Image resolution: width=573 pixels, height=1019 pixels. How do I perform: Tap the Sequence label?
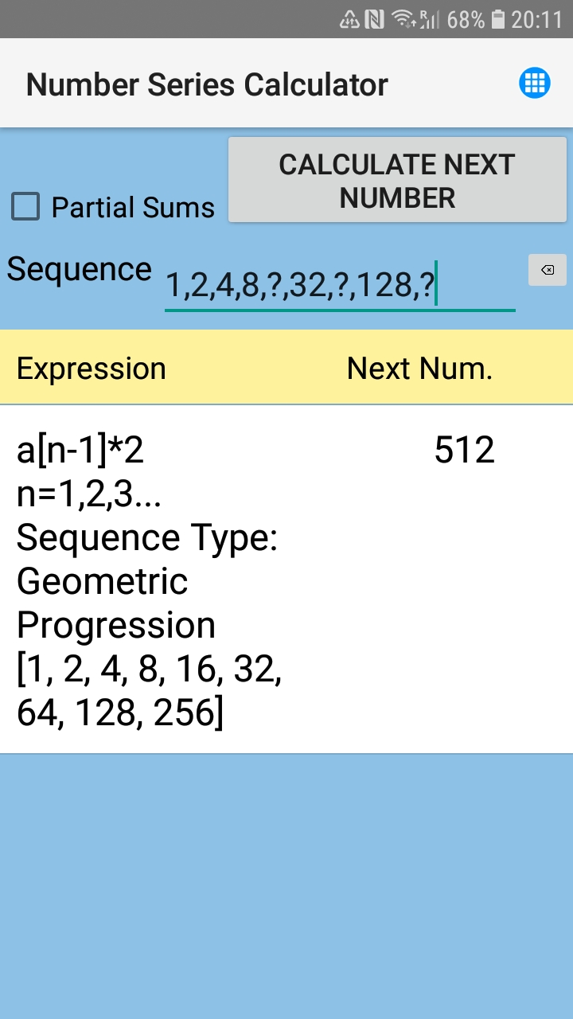click(79, 270)
